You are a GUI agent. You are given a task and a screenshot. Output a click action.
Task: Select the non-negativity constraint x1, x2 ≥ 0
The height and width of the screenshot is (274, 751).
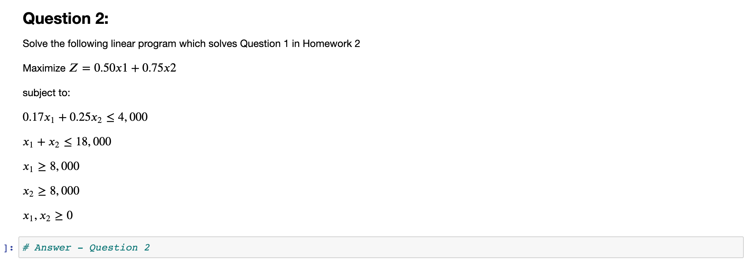point(47,215)
